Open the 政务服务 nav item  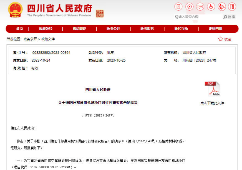[147, 29]
